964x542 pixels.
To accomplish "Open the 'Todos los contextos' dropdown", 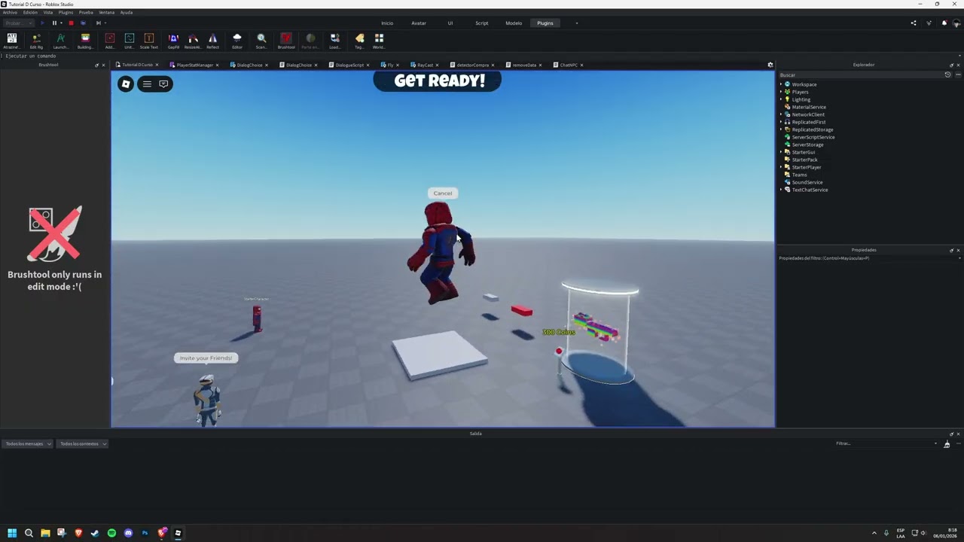I will click(82, 443).
